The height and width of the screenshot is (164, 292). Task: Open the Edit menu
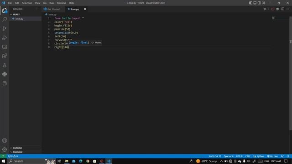tap(17, 3)
